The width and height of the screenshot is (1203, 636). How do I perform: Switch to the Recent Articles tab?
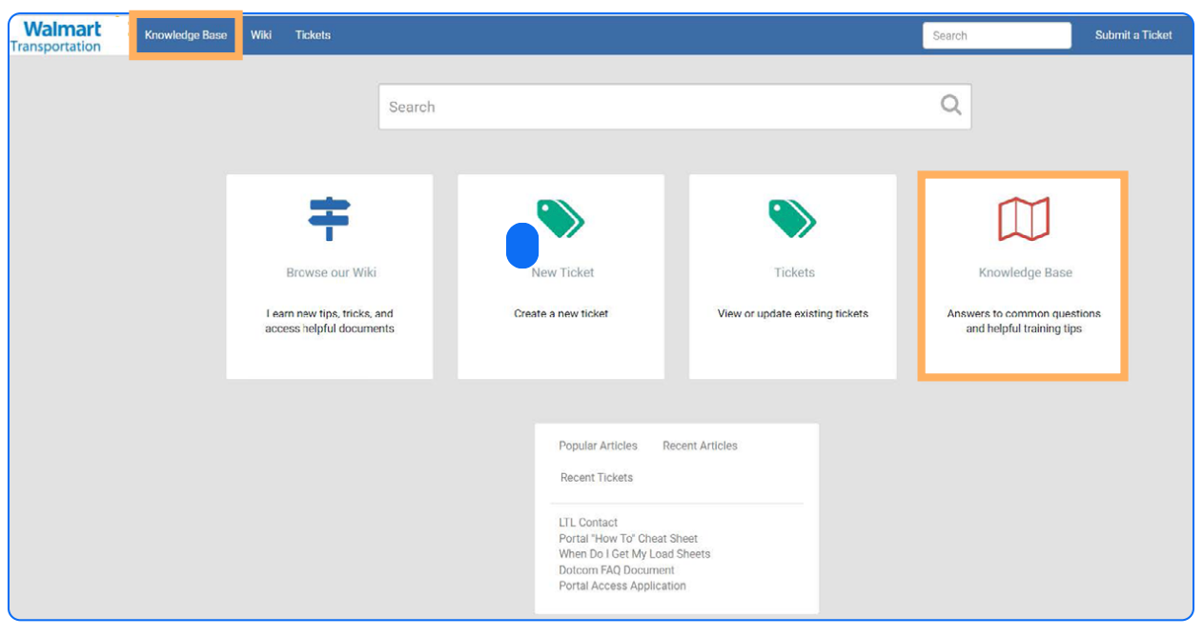tap(700, 446)
